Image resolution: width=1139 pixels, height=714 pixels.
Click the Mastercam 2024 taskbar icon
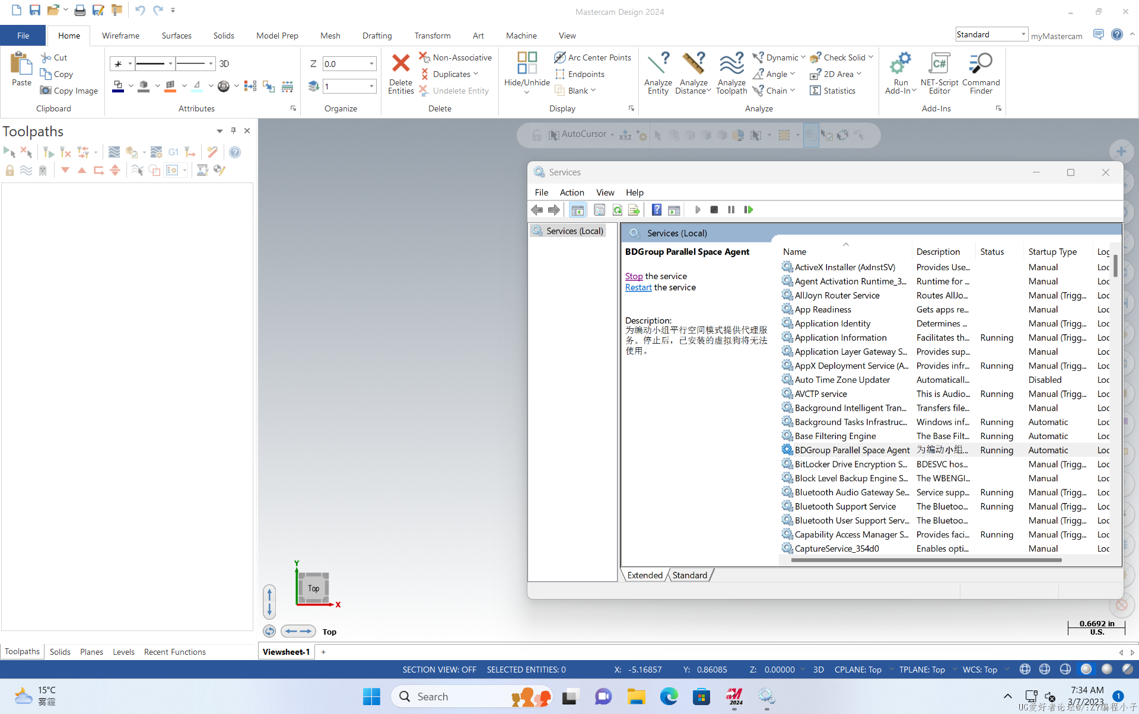[734, 697]
